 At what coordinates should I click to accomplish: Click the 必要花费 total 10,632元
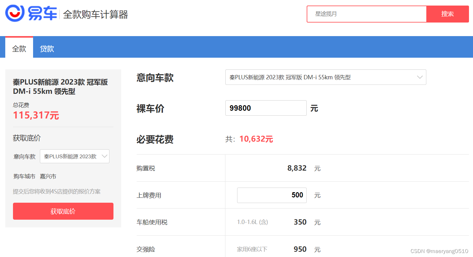tap(256, 139)
